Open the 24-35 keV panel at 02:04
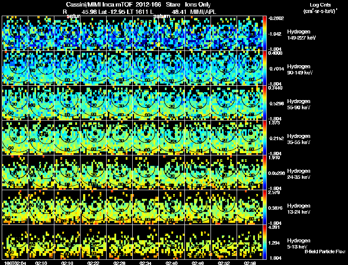This screenshot has height=265, width=348. tap(15, 172)
